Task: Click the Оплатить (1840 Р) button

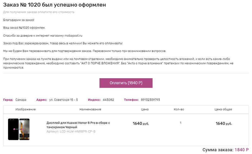Action: [x=126, y=83]
